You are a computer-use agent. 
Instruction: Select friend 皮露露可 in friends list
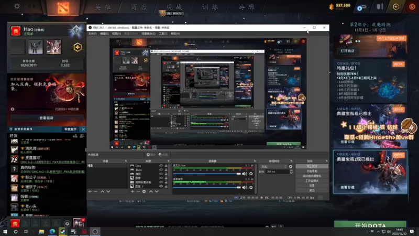47,159
